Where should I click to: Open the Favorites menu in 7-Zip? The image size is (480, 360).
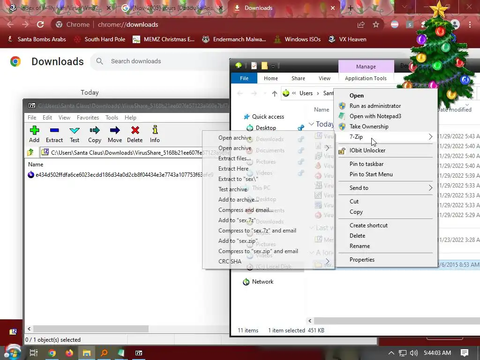click(x=88, y=118)
